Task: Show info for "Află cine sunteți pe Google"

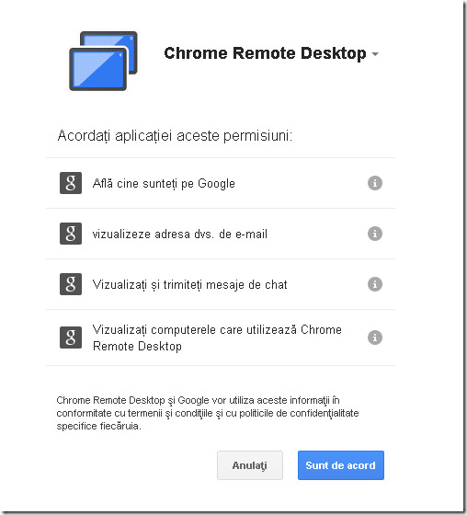Action: click(375, 183)
